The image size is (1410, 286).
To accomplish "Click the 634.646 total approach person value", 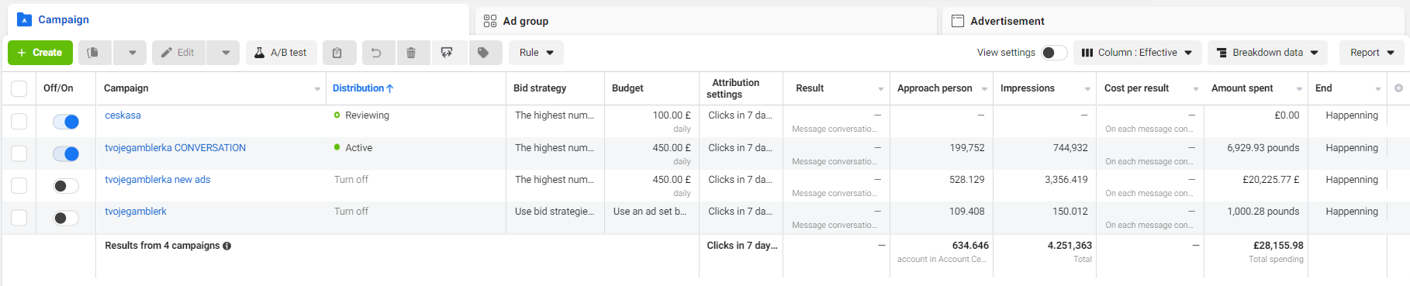I will pyautogui.click(x=970, y=246).
